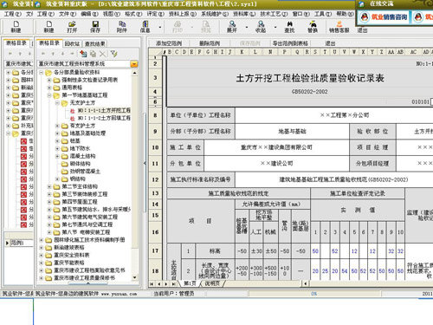The image size is (433, 325).
Task: Click the panel splitter collapse arrow
Action: 145,163
